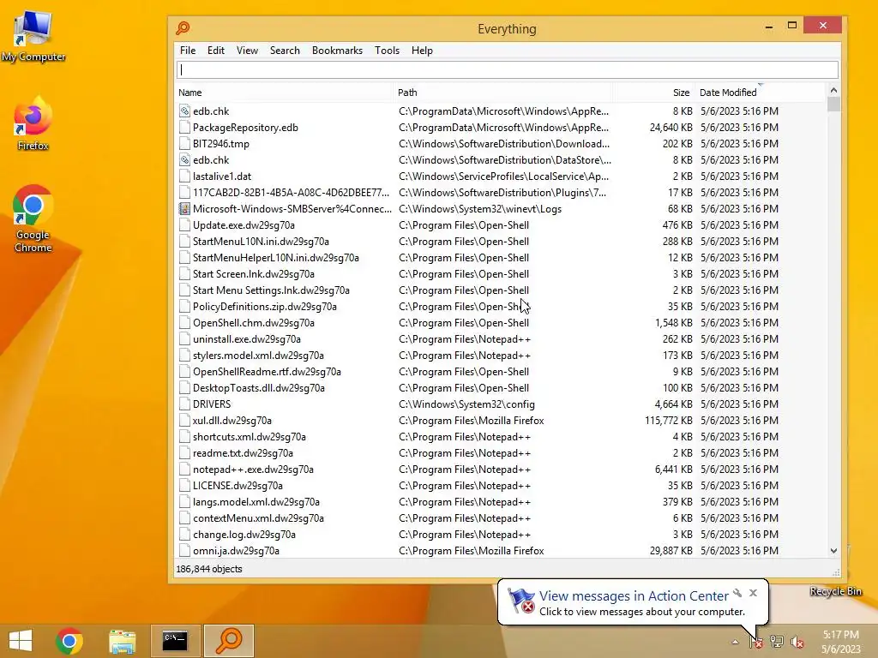Screen dimensions: 878x658
Task: Click file icon of notepad++.exe.dw29sg70a
Action: tap(184, 469)
